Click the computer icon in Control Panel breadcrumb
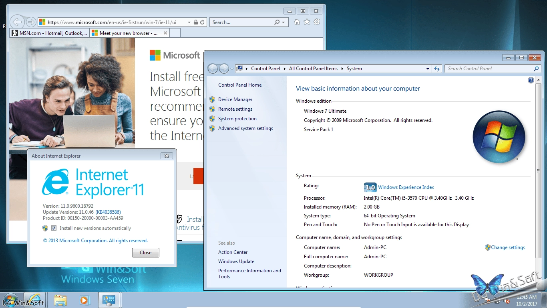Screen dimensions: 547x308 tap(239, 69)
